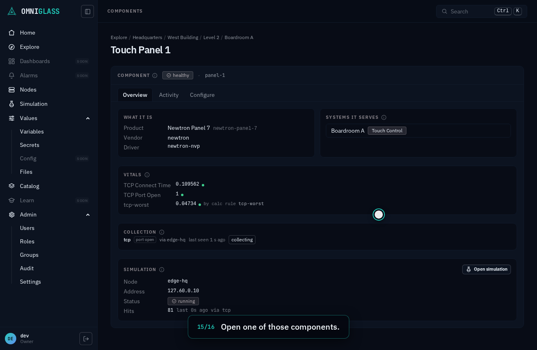Go to Boardroom A in the breadcrumb
The width and height of the screenshot is (537, 350).
point(239,37)
